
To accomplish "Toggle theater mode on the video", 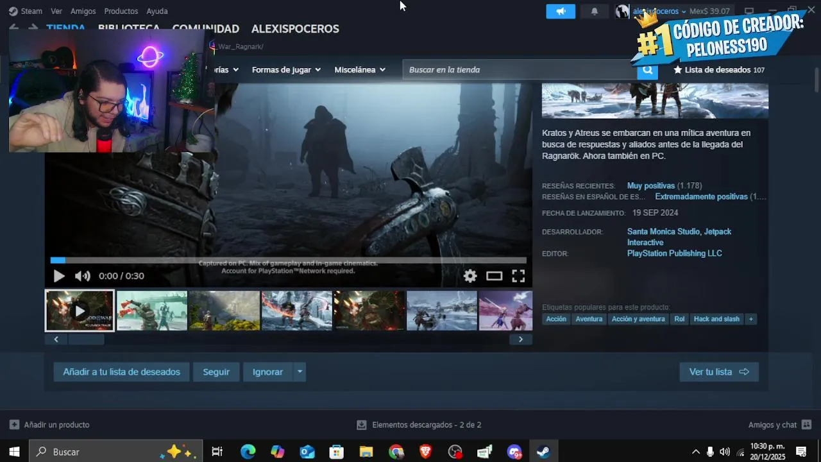I will tap(494, 276).
